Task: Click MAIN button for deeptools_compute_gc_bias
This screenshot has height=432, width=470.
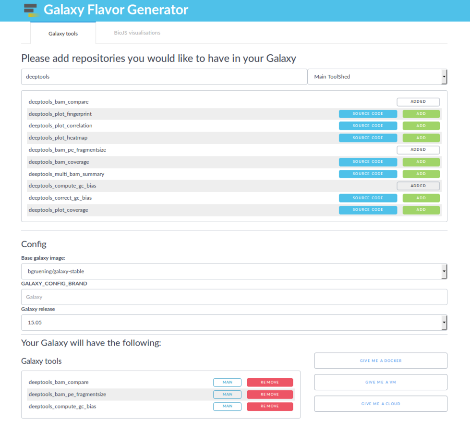Action: [227, 406]
